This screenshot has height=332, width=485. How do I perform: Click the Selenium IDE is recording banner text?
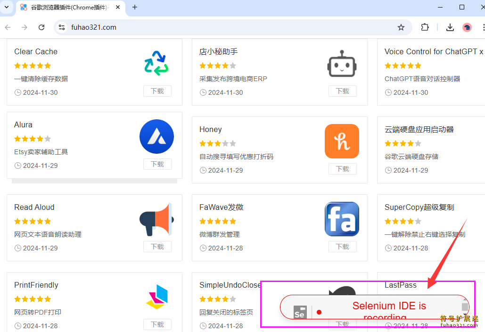[389, 310]
